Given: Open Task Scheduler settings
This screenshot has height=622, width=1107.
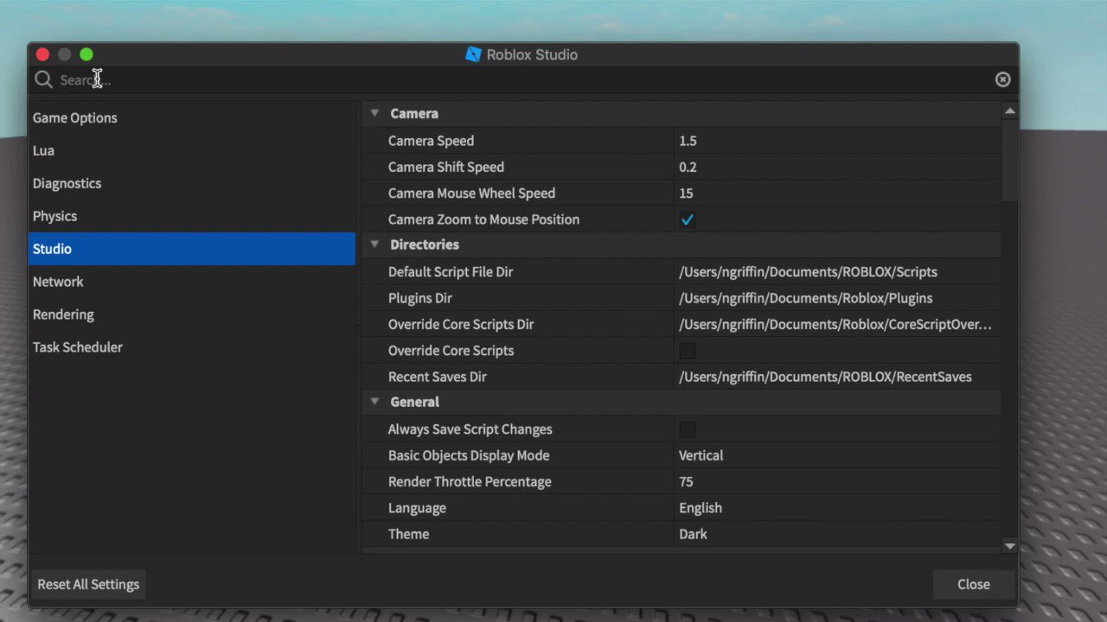Looking at the screenshot, I should [191, 347].
